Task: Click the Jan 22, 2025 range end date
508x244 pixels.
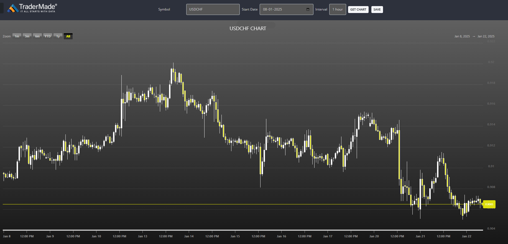Action: coord(486,36)
